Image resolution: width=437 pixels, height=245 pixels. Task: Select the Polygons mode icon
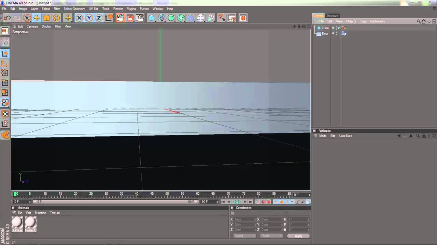[x=5, y=93]
